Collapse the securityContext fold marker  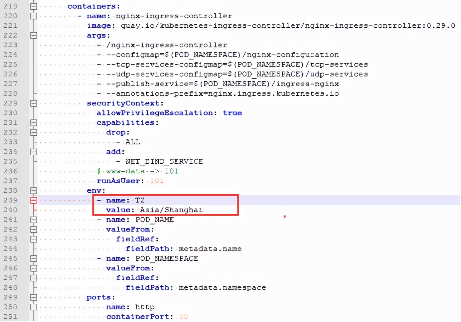(x=34, y=103)
